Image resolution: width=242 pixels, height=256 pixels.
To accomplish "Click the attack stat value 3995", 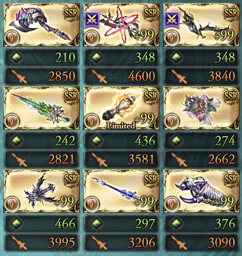I will (x=62, y=243).
